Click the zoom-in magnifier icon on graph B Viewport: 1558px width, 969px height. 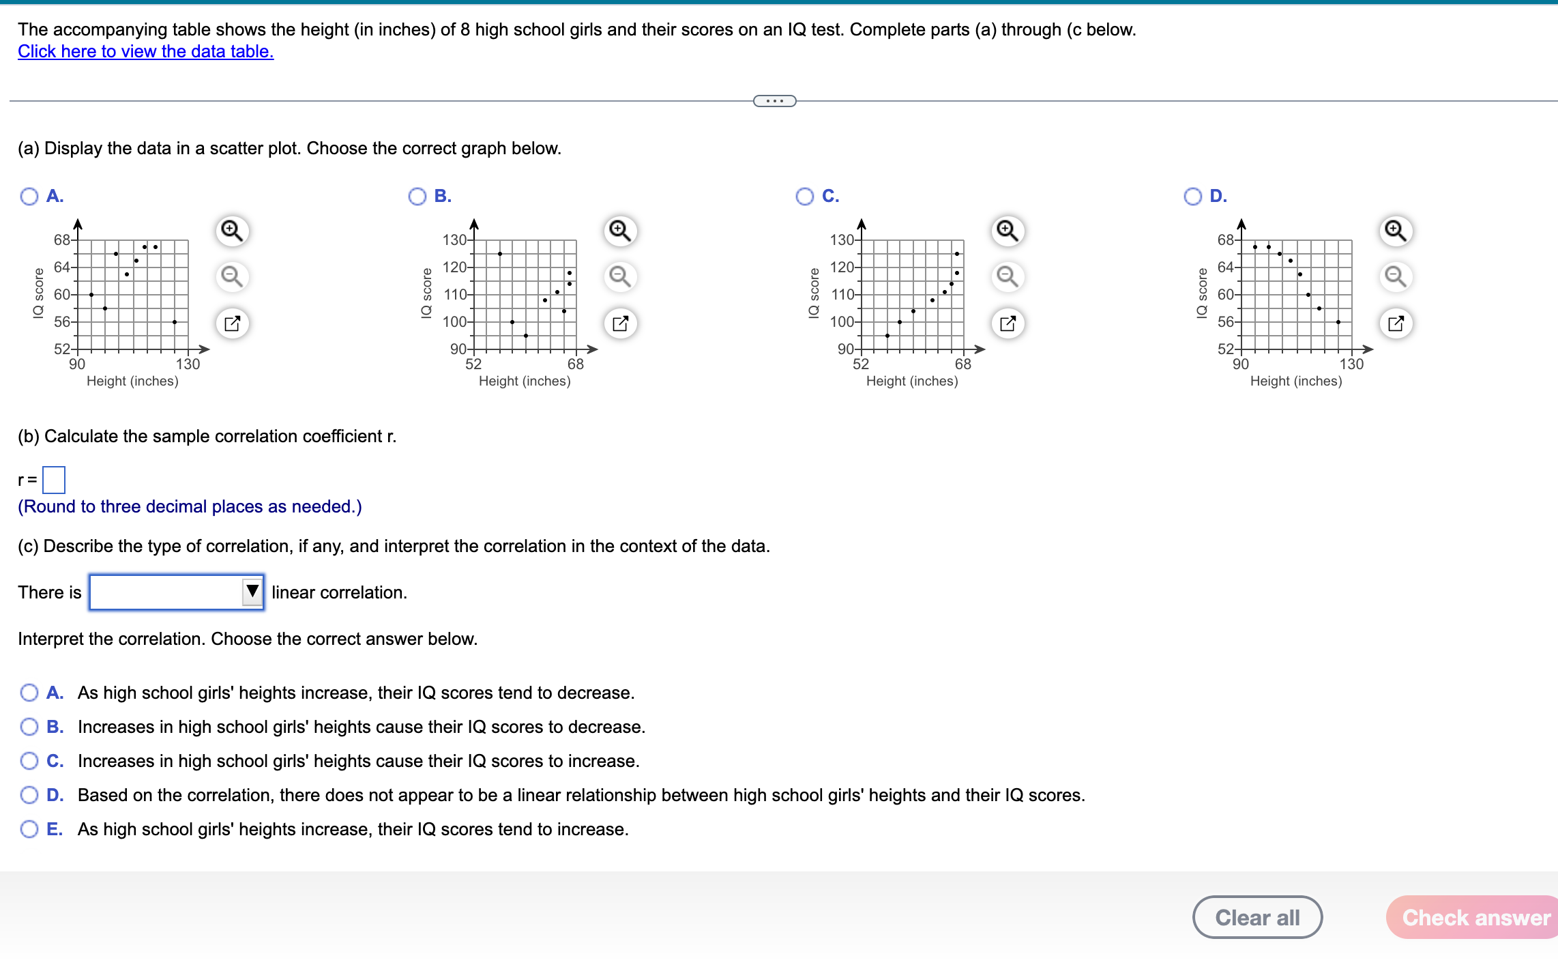619,231
